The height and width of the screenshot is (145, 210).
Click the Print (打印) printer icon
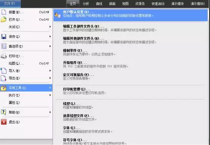click(4, 56)
